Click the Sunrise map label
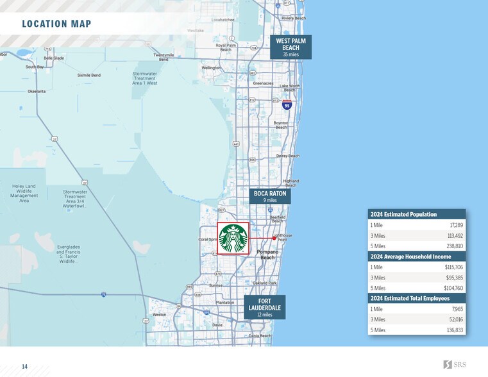Image resolution: width=488 pixels, height=377 pixels. (215, 285)
